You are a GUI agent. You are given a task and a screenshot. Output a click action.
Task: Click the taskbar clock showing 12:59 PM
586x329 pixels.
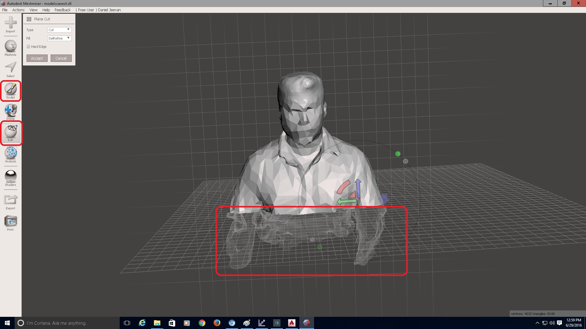click(x=573, y=323)
